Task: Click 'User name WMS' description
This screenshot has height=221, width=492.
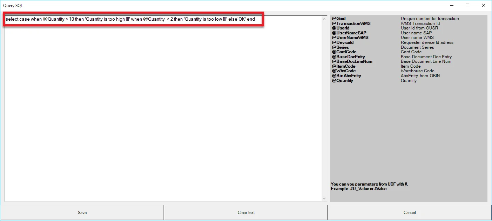Action: pos(417,38)
